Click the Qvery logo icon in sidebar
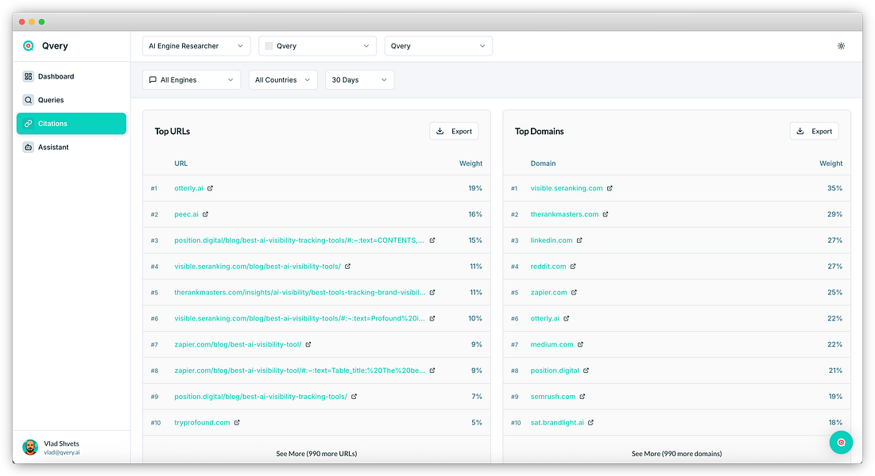This screenshot has width=875, height=476. 29,46
